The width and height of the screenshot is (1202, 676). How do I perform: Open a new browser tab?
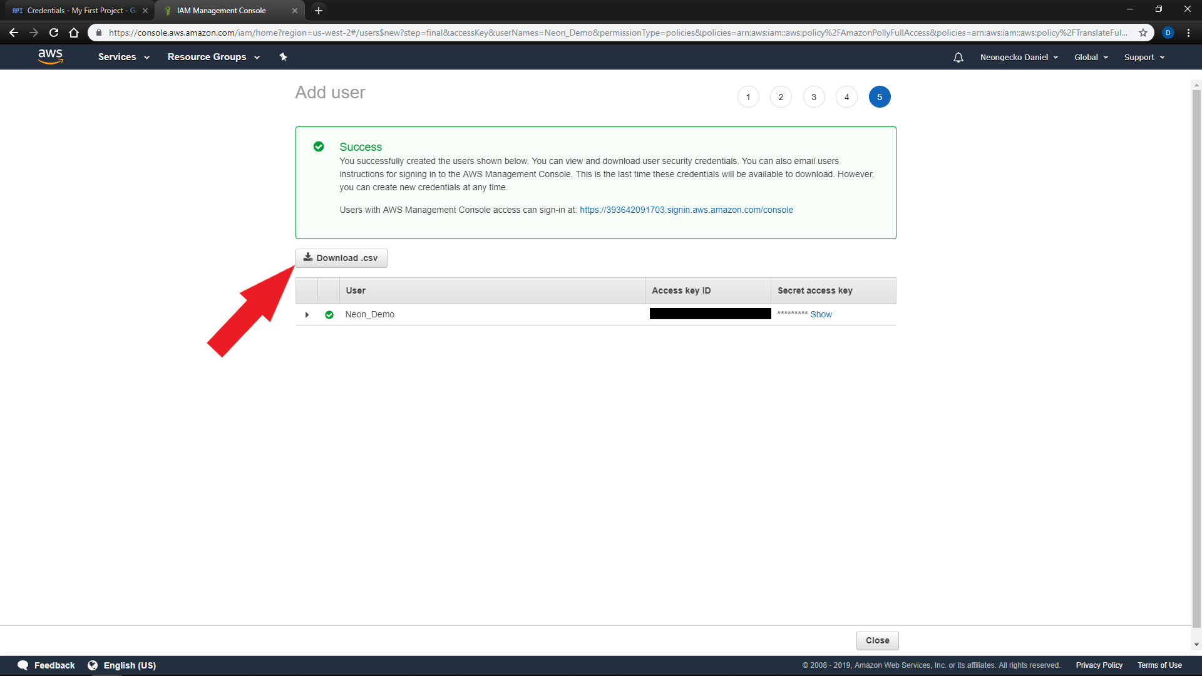tap(319, 10)
